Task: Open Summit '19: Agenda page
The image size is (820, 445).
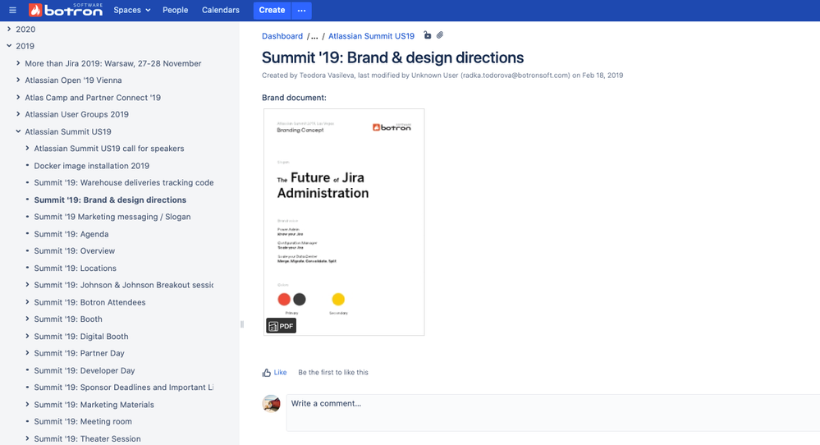Action: coord(71,234)
